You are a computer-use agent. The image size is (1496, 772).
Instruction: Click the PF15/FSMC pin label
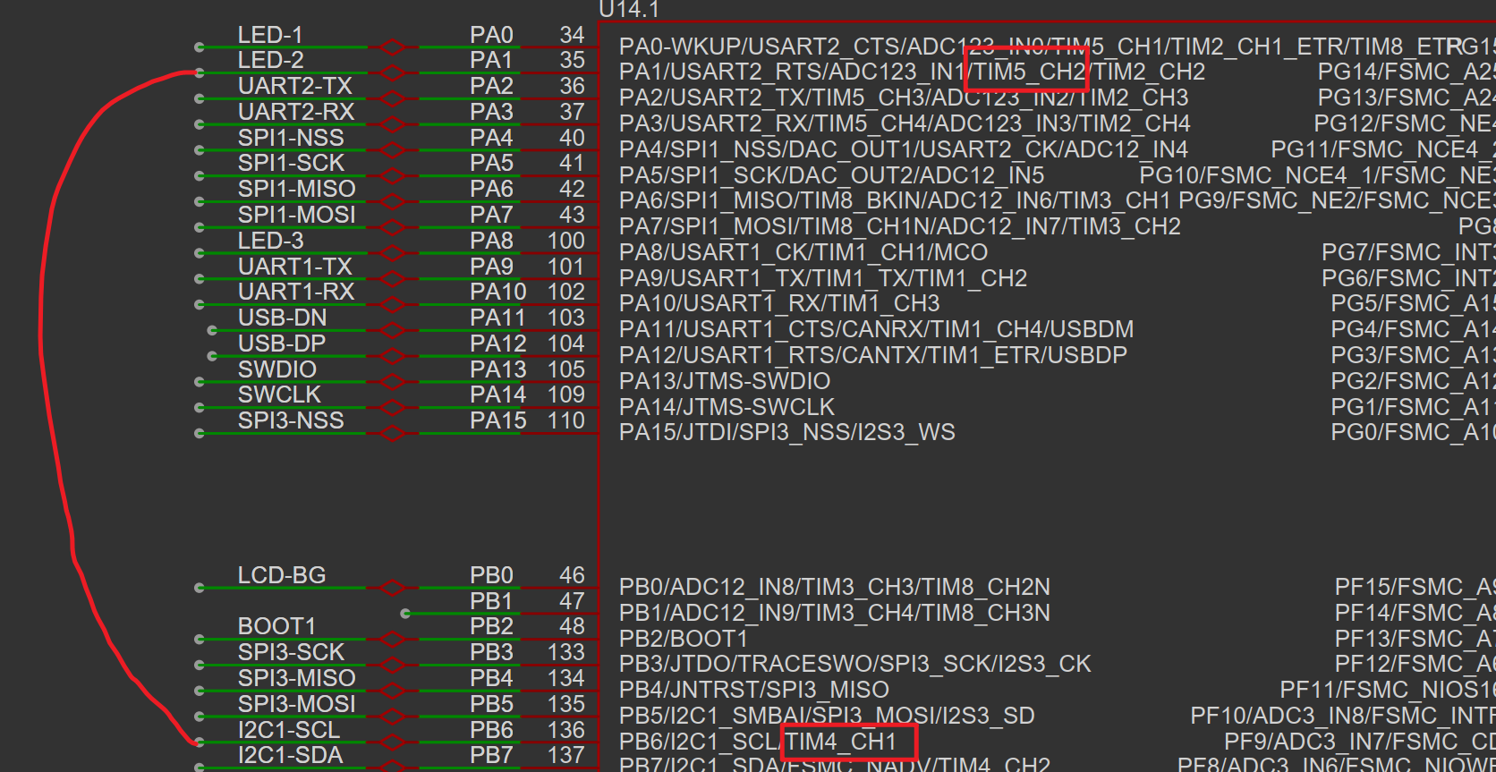tap(1415, 587)
